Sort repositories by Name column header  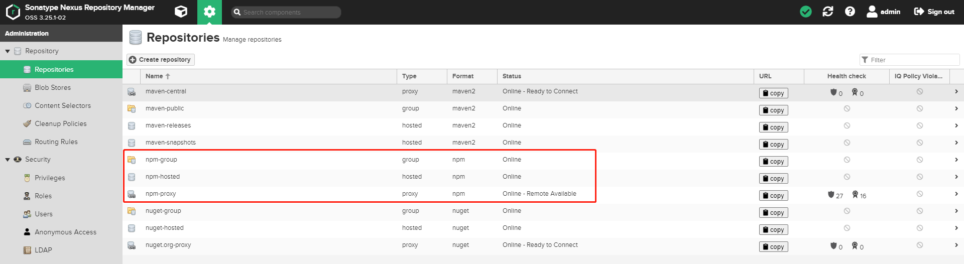tap(154, 76)
